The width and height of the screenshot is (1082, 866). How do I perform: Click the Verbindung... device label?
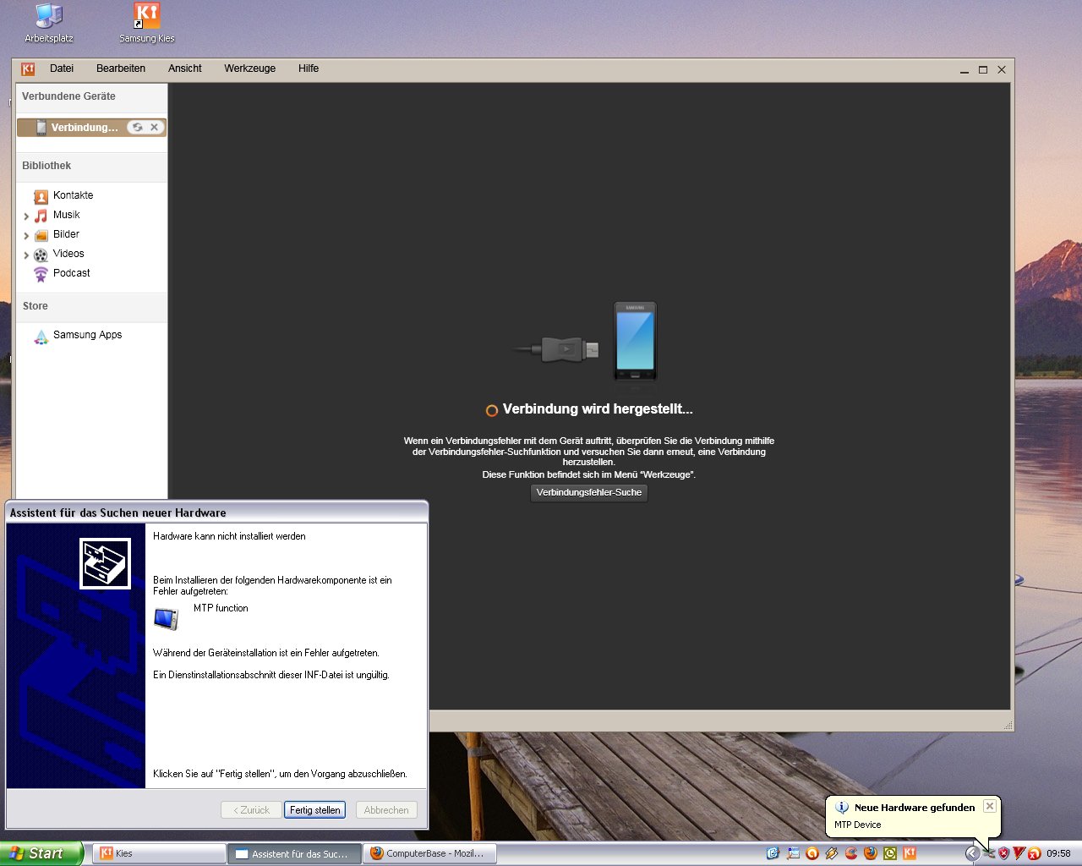[85, 128]
